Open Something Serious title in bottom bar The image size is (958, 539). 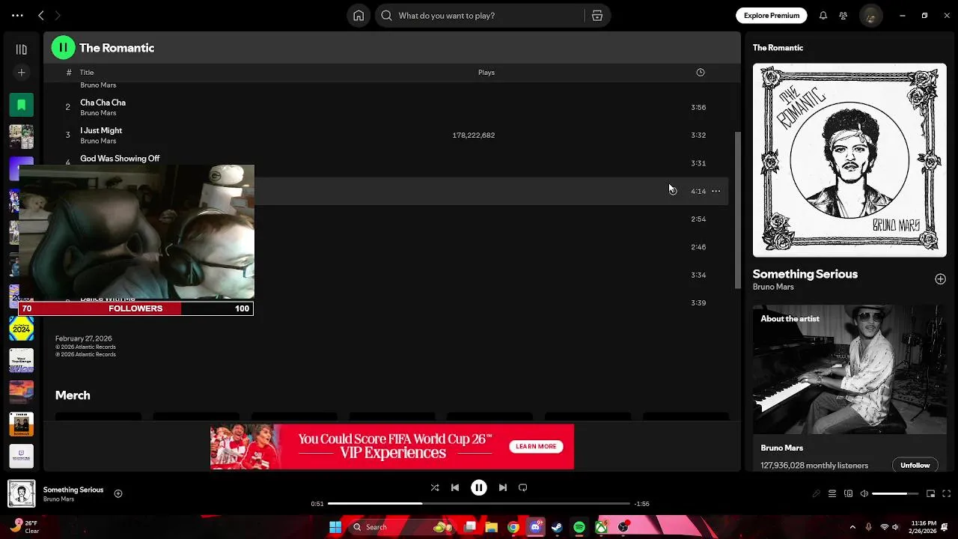tap(73, 490)
